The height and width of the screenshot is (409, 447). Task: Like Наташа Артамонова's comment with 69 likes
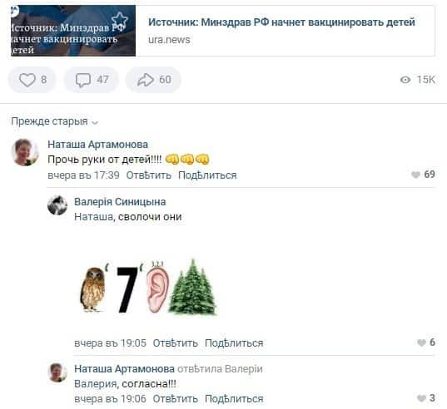coord(415,175)
